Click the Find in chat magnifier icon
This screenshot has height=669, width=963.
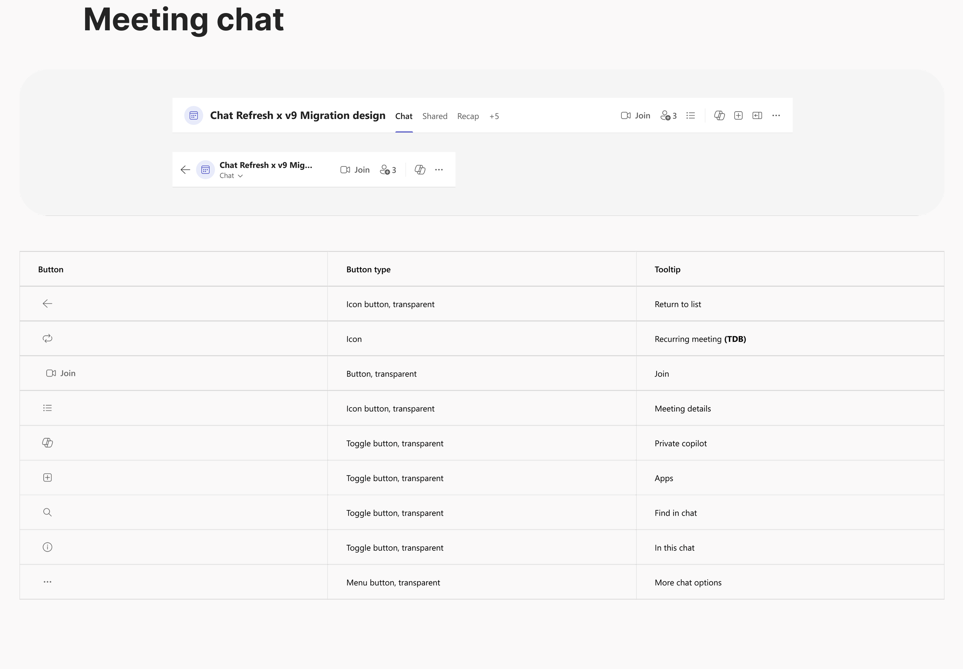coord(47,512)
